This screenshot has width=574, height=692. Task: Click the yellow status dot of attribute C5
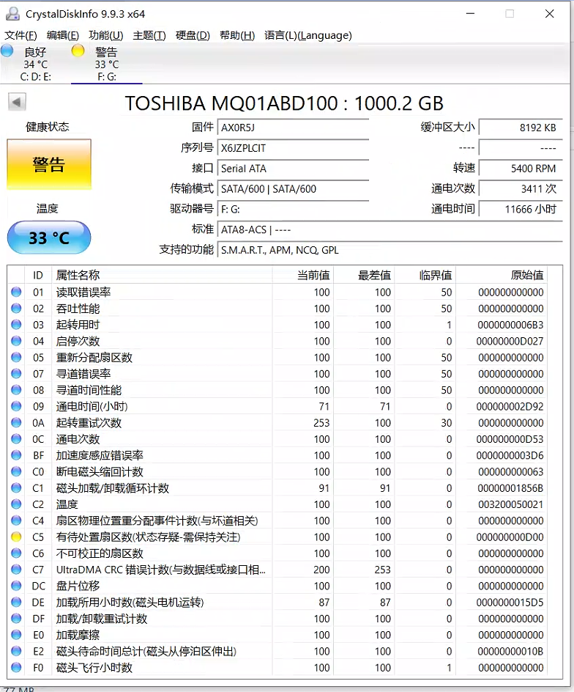tap(16, 537)
